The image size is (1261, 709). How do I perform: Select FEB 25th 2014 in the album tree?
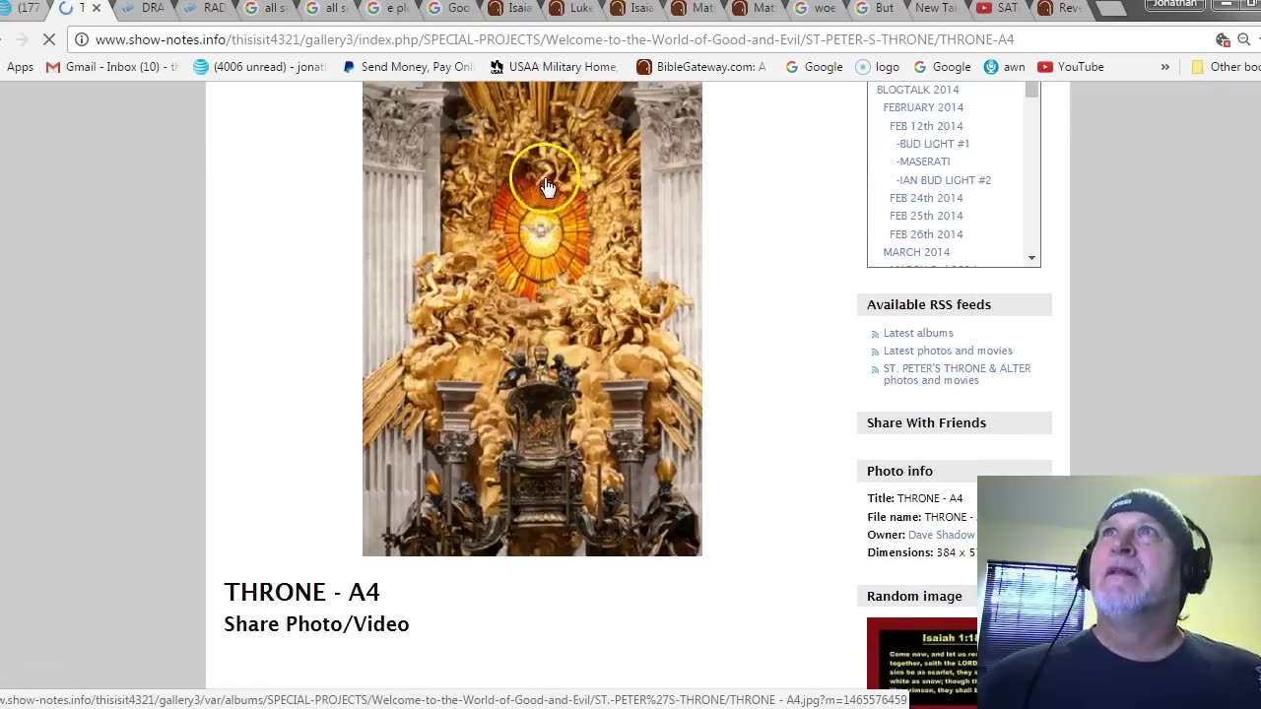pos(926,216)
